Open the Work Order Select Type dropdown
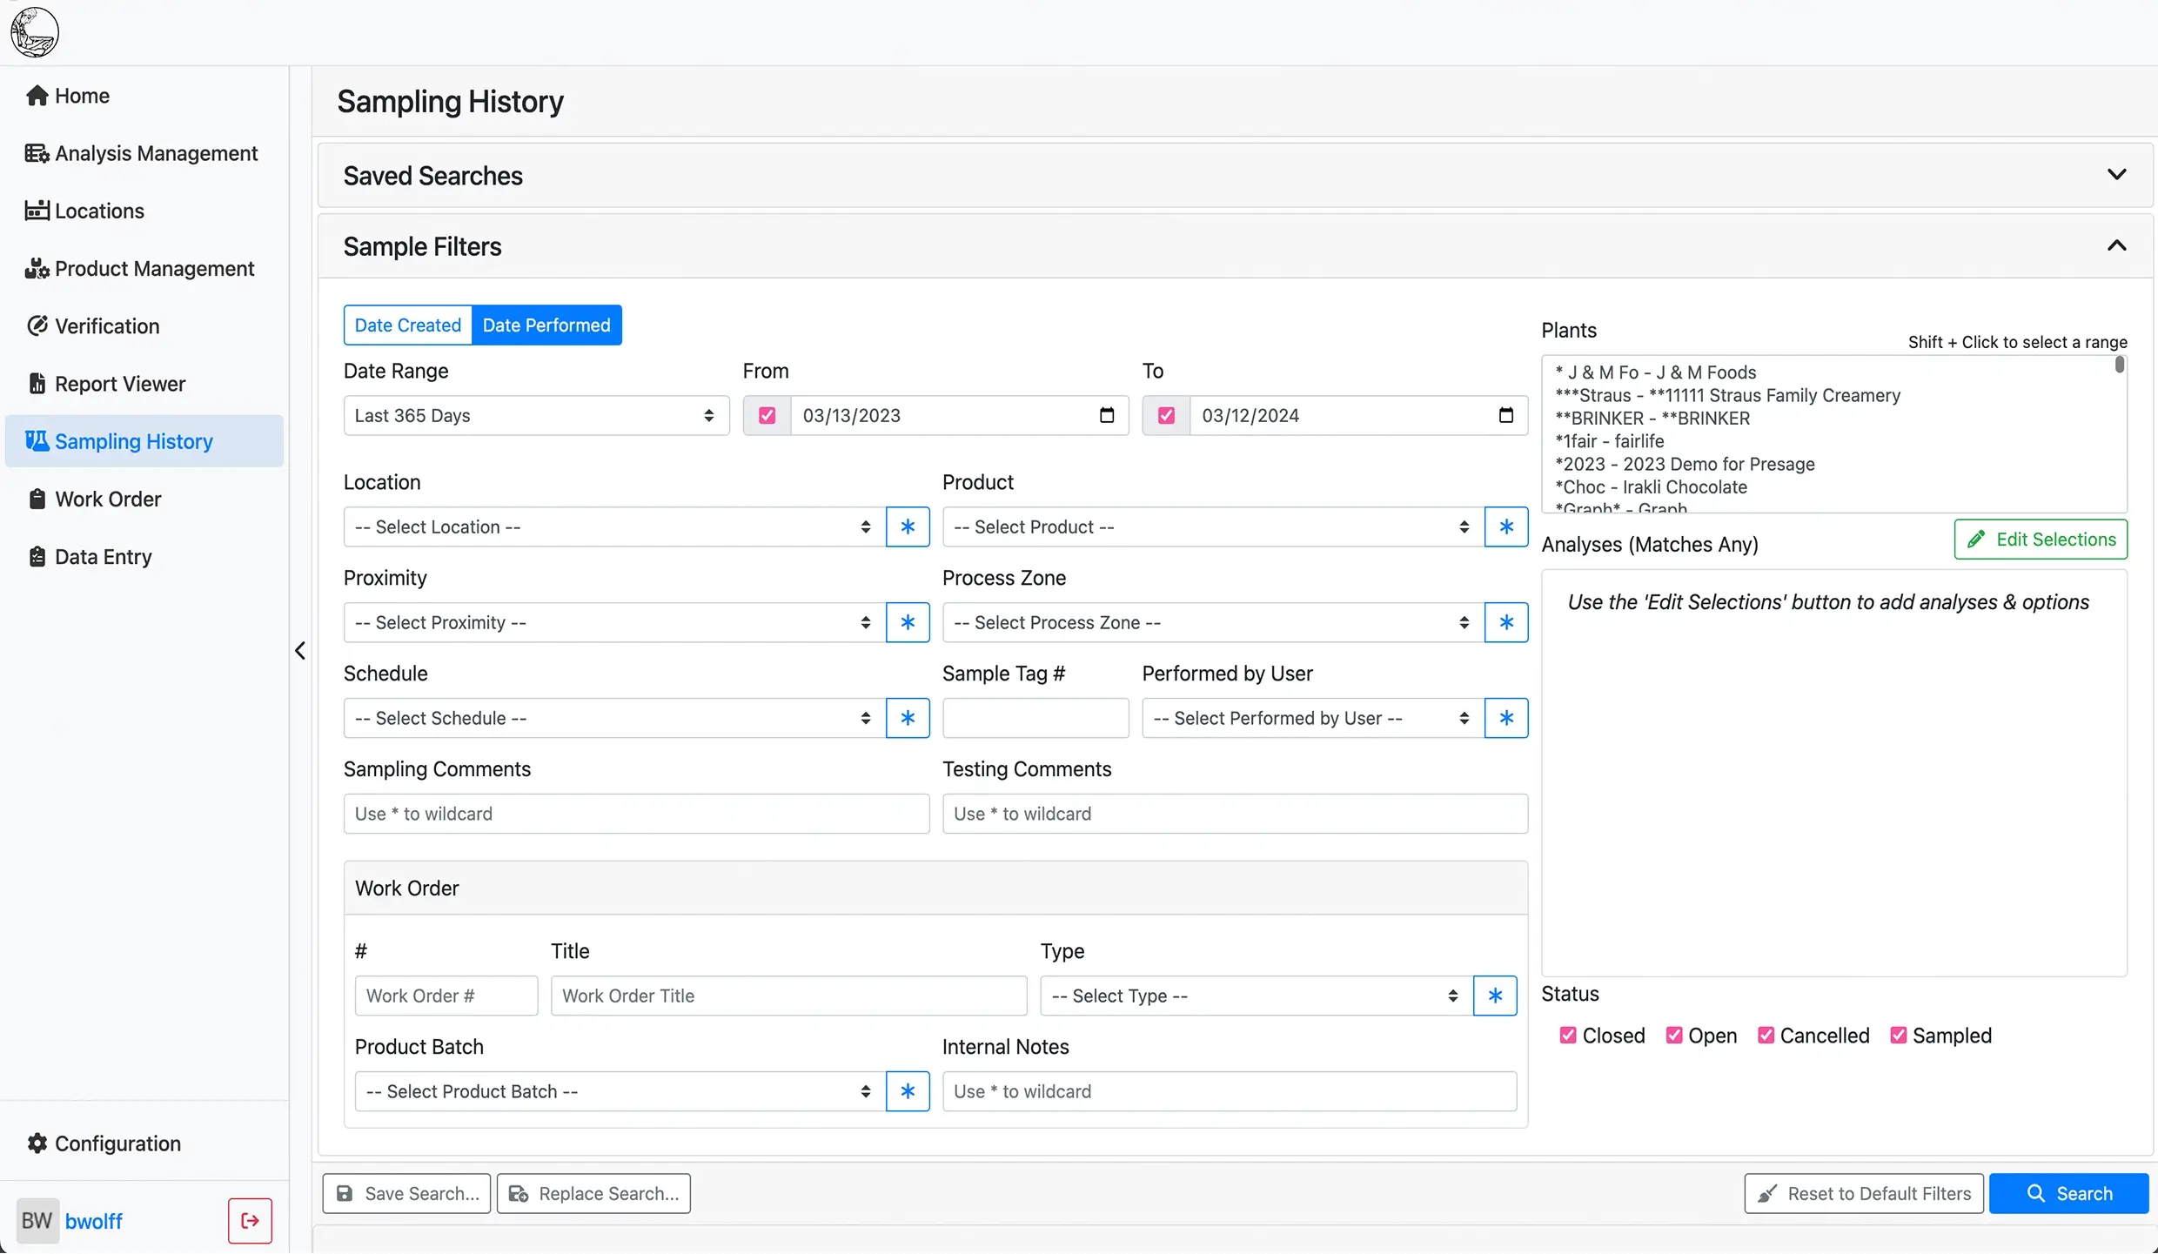Viewport: 2158px width, 1254px height. [1257, 996]
